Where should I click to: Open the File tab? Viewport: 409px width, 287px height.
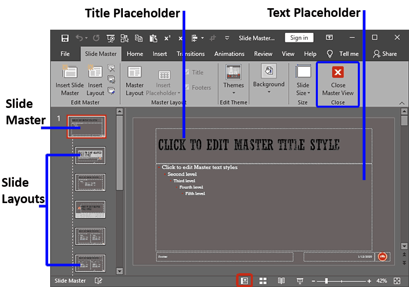click(x=65, y=54)
